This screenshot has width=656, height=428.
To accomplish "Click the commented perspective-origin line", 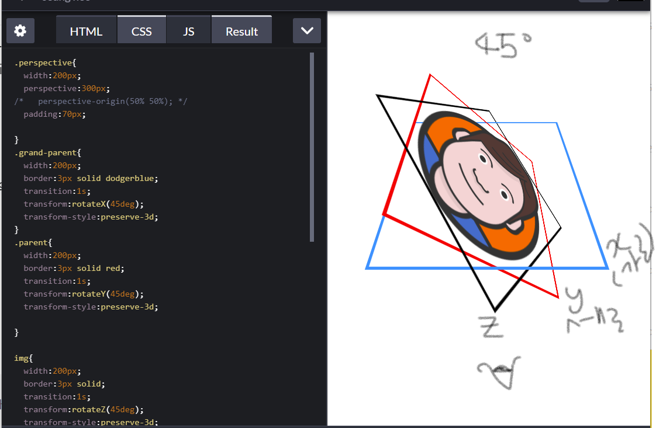I will [x=101, y=101].
